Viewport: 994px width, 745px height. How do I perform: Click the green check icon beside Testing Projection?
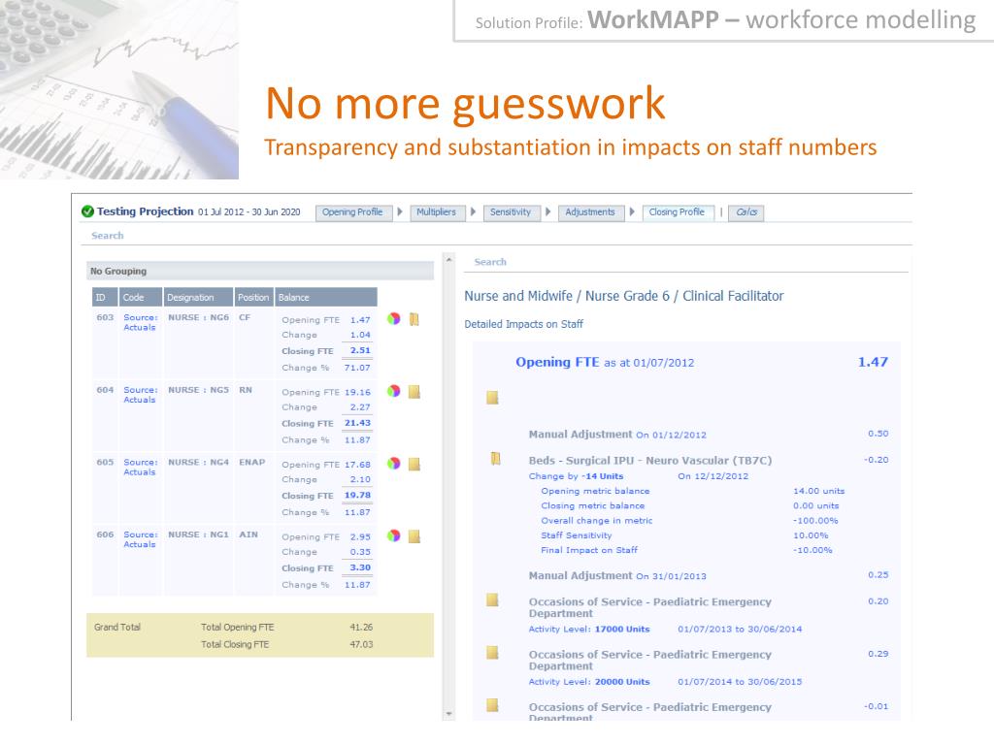point(87,211)
